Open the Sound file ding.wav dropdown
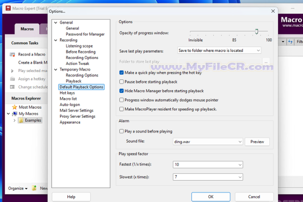The width and height of the screenshot is (303, 202). pyautogui.click(x=208, y=142)
